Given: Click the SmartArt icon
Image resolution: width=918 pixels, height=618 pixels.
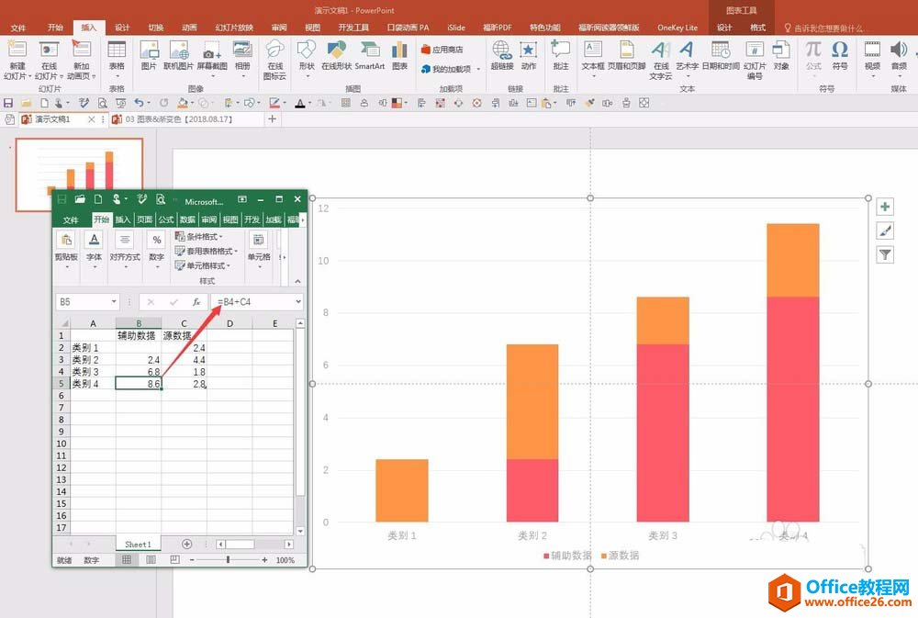Looking at the screenshot, I should (x=370, y=51).
